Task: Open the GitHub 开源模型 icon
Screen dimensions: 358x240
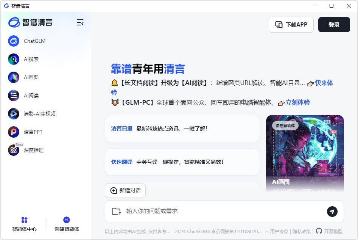Action: point(319,231)
